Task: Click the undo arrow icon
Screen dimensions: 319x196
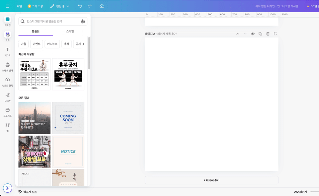Action: point(80,6)
